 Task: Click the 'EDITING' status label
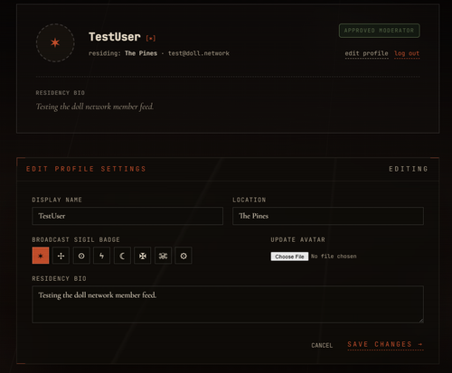tap(408, 169)
